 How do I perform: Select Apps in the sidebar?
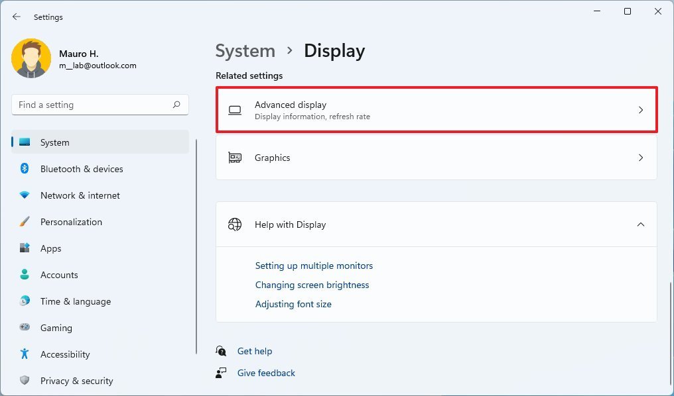pyautogui.click(x=50, y=248)
